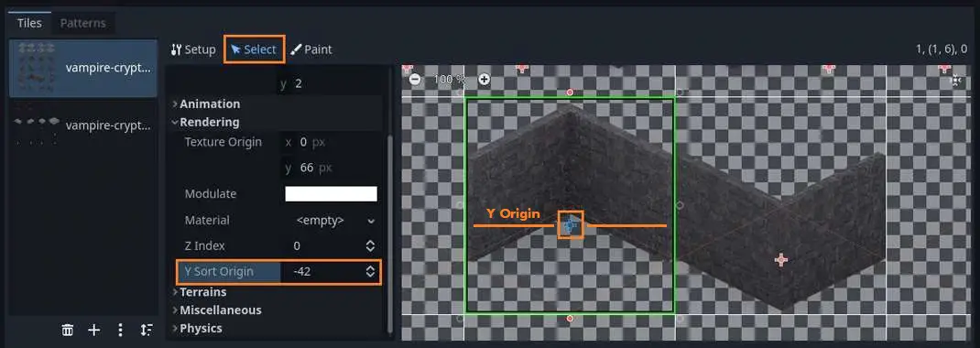Click the tile properties panel scrollbar
Screen dimensions: 980x348
(390, 234)
